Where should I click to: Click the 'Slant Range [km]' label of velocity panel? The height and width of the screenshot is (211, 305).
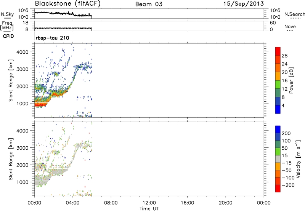[11, 159]
